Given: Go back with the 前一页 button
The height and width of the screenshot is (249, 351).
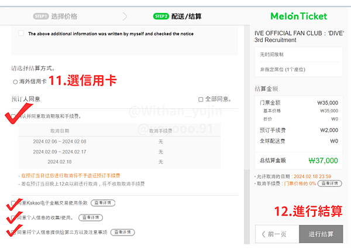Looking at the screenshot, I should (x=277, y=234).
